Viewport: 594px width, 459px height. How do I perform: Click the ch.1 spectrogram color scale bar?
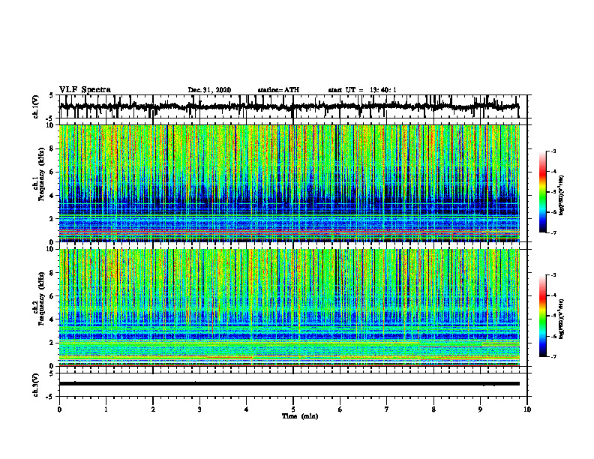coord(543,192)
